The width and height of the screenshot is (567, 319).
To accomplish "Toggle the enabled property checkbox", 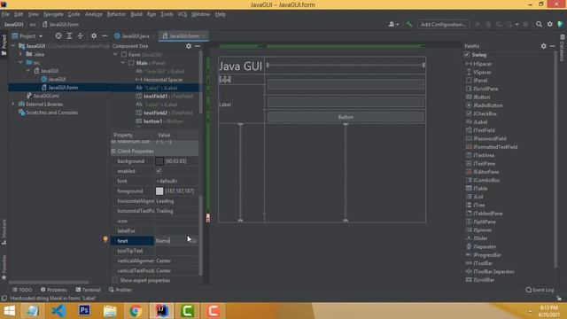I will tap(159, 171).
